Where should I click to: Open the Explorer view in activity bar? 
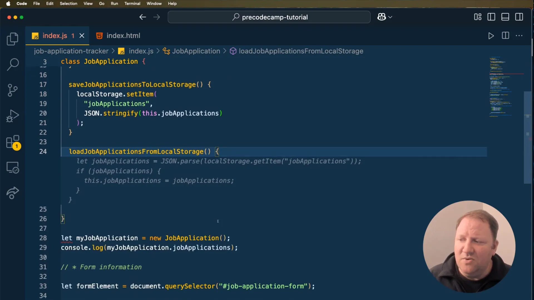coord(13,39)
